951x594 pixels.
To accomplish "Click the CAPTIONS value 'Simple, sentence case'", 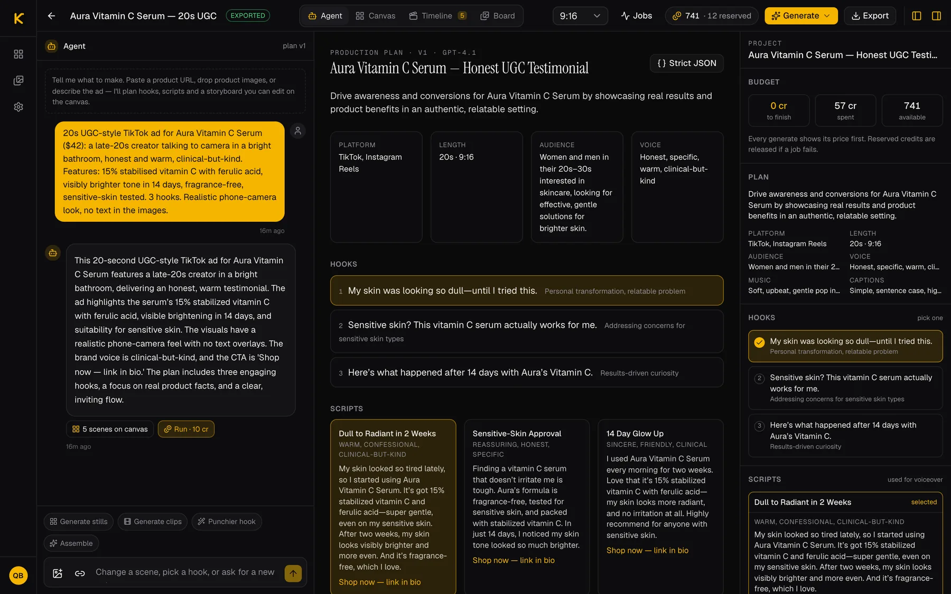I will tap(895, 290).
